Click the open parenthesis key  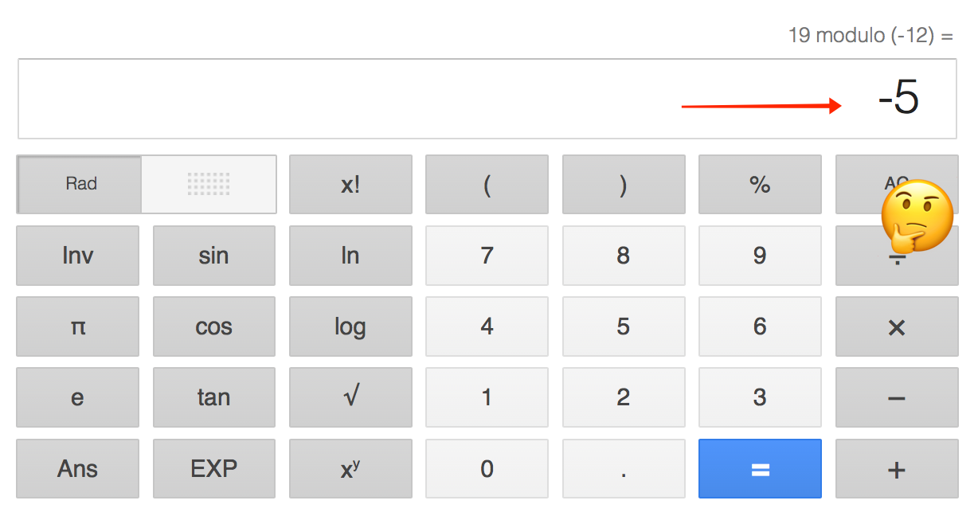(487, 185)
